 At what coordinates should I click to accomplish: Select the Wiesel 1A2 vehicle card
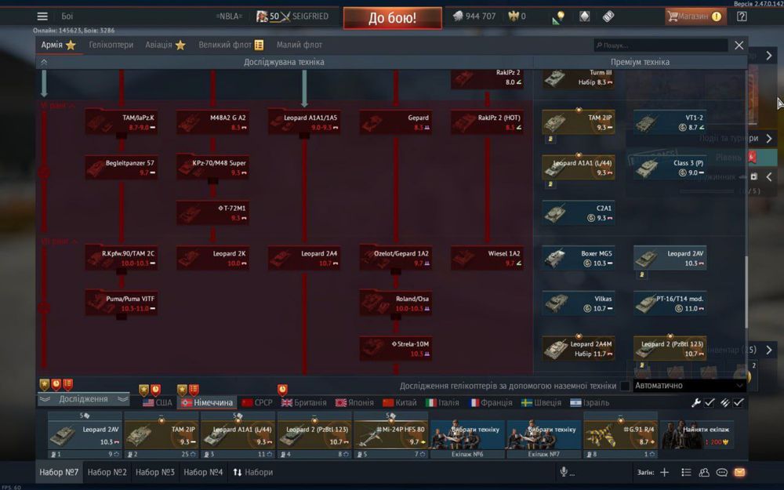(x=488, y=258)
